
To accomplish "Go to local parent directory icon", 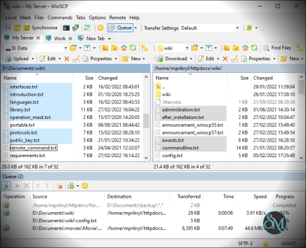I will (x=105, y=48).
